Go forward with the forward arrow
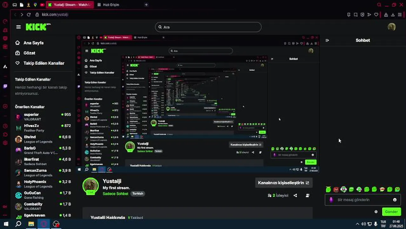The height and width of the screenshot is (229, 406). (x=22, y=15)
